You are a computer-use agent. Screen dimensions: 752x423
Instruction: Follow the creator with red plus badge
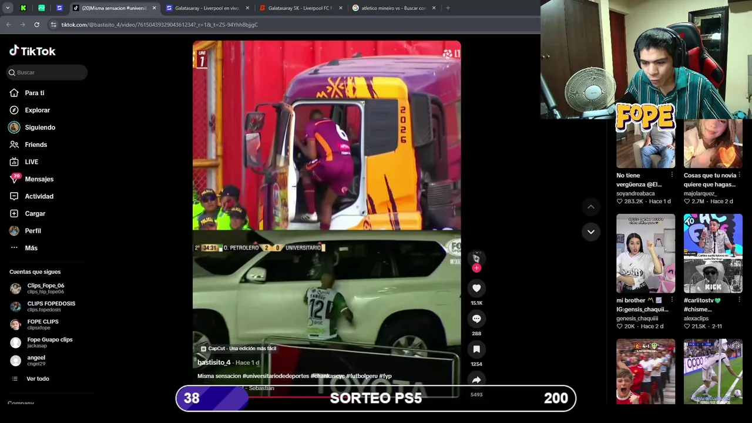(x=476, y=268)
